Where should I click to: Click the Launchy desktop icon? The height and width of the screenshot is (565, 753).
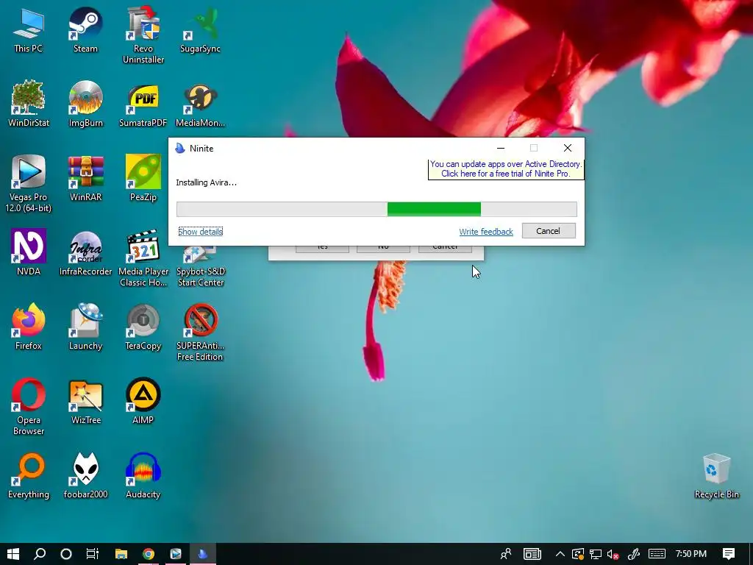click(x=85, y=327)
